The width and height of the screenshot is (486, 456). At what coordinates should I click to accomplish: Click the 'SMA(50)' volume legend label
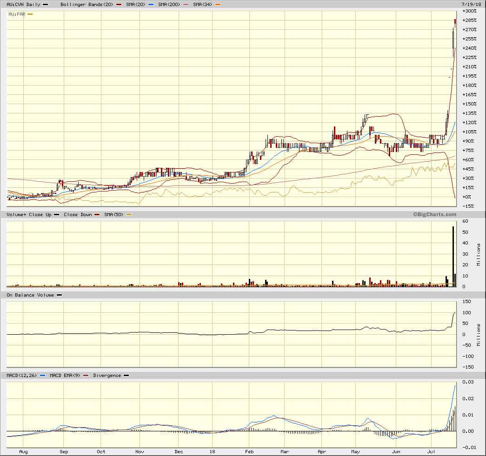pos(114,215)
